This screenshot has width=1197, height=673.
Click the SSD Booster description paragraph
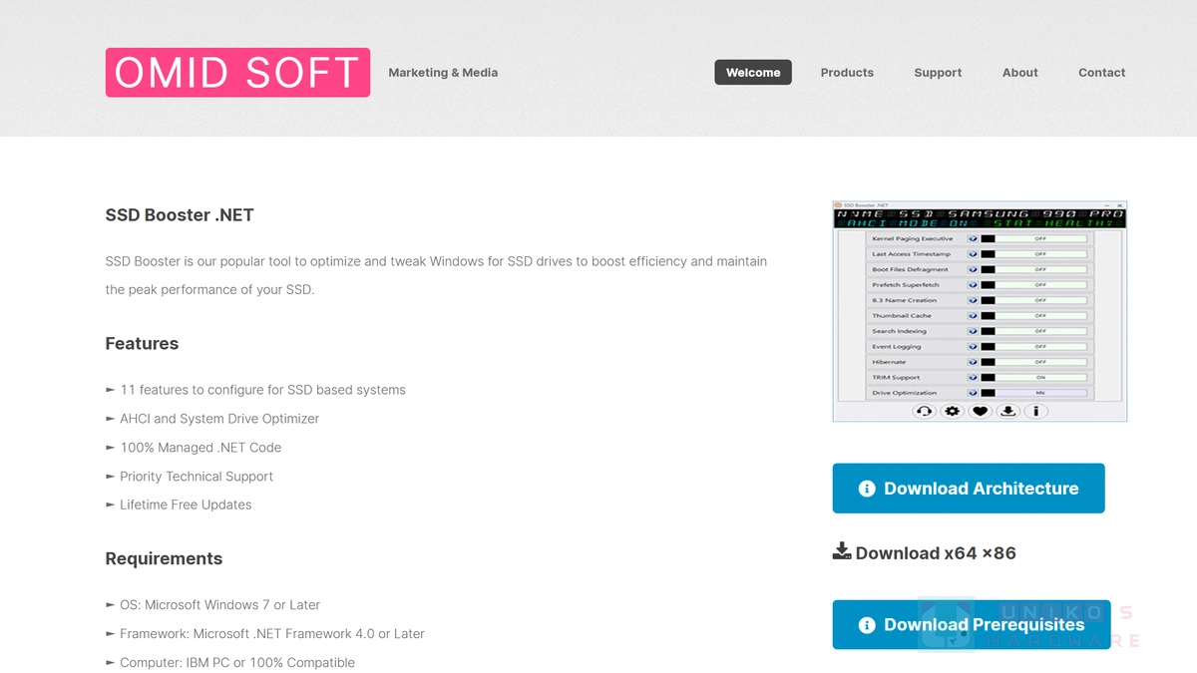tap(437, 276)
